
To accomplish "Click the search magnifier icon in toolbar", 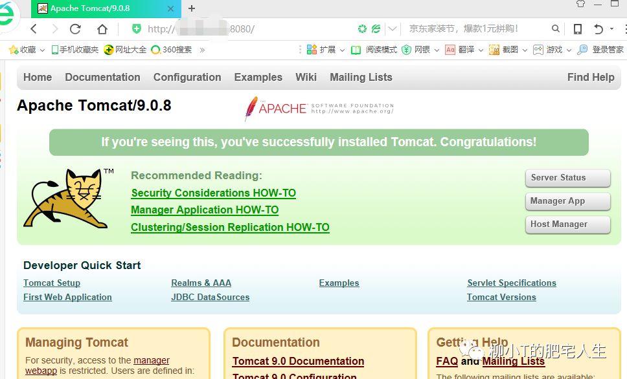I will pos(555,28).
